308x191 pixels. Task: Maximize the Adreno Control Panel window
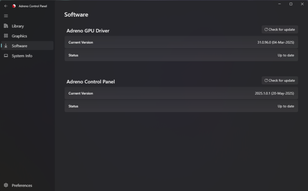coord(291,4)
